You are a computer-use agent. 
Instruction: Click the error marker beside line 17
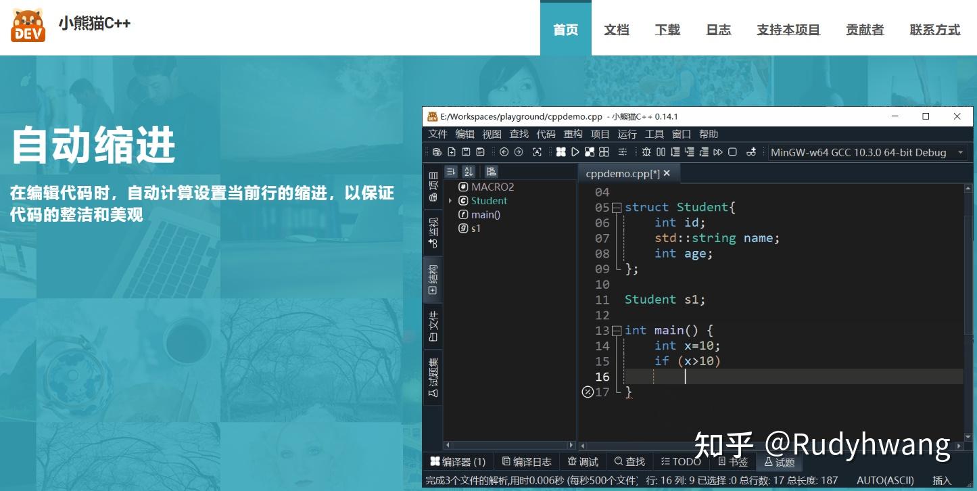click(588, 392)
